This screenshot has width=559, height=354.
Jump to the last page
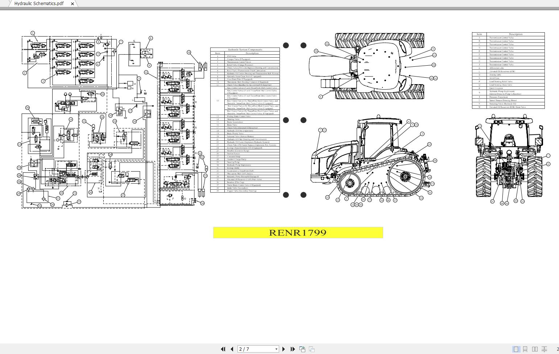(x=293, y=349)
